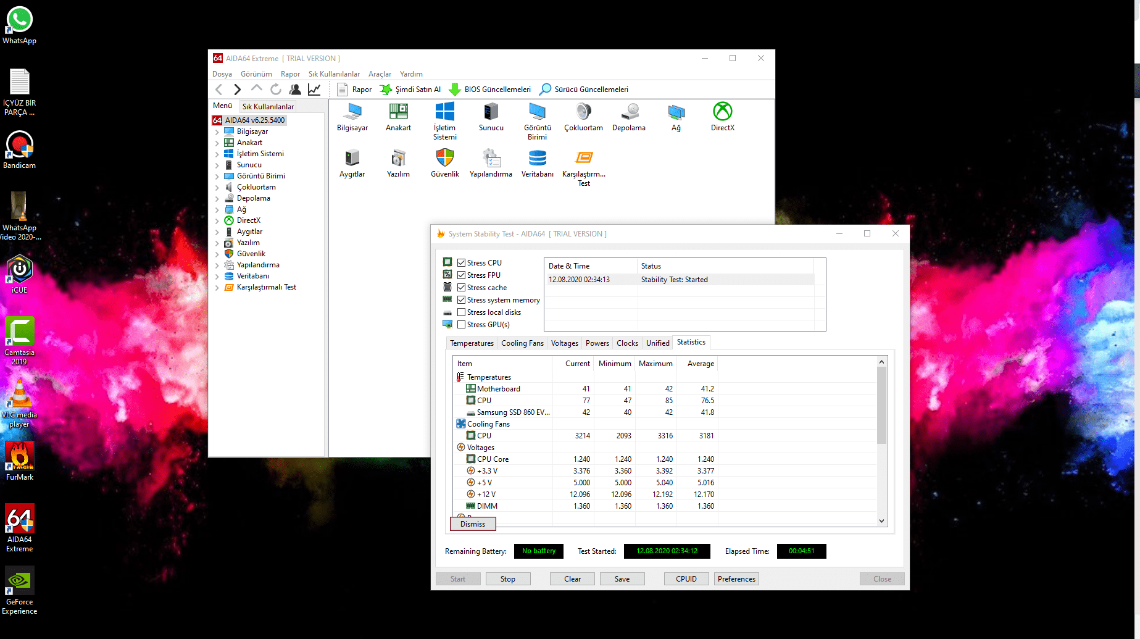
Task: Click the Stop button
Action: (508, 579)
